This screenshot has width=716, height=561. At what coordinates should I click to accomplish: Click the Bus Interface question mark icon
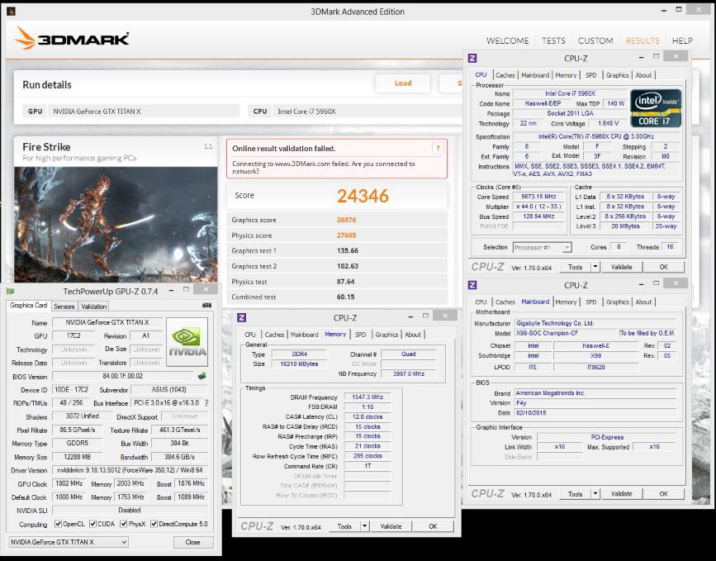coord(206,403)
